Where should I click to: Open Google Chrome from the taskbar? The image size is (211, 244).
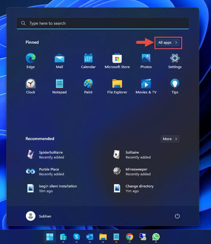pos(130,237)
